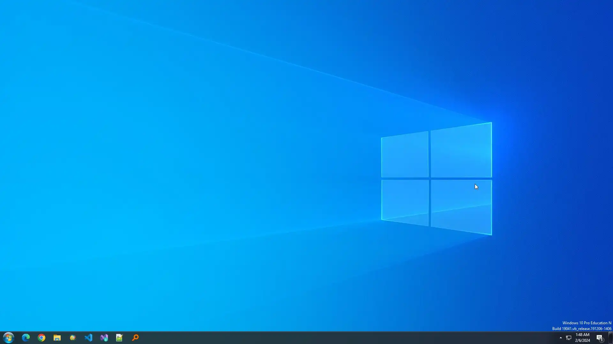Launch the Visual Studio Installer icon
Screen dimensions: 613x344
tap(104, 338)
